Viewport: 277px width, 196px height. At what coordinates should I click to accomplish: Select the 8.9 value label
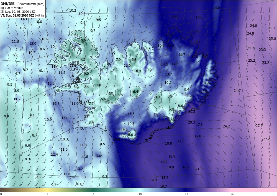(17, 91)
